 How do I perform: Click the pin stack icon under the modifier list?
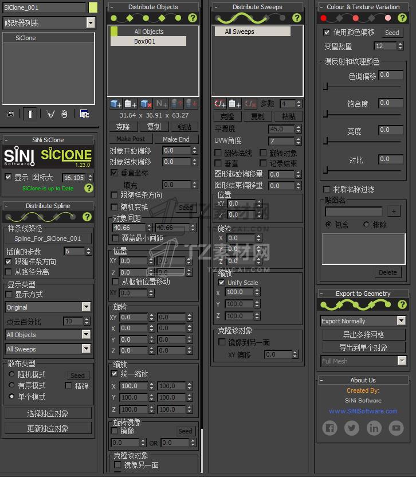[9, 114]
